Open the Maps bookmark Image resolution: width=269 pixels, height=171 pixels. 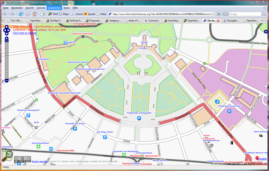click(64, 14)
